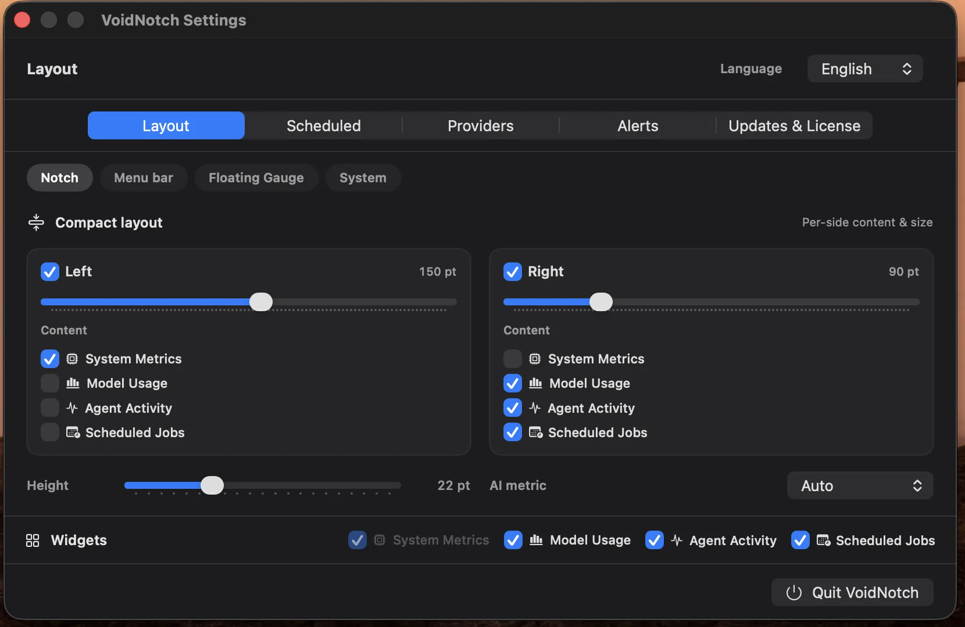
Task: Click the Scheduled Jobs calendar icon in Left panel
Action: [73, 433]
